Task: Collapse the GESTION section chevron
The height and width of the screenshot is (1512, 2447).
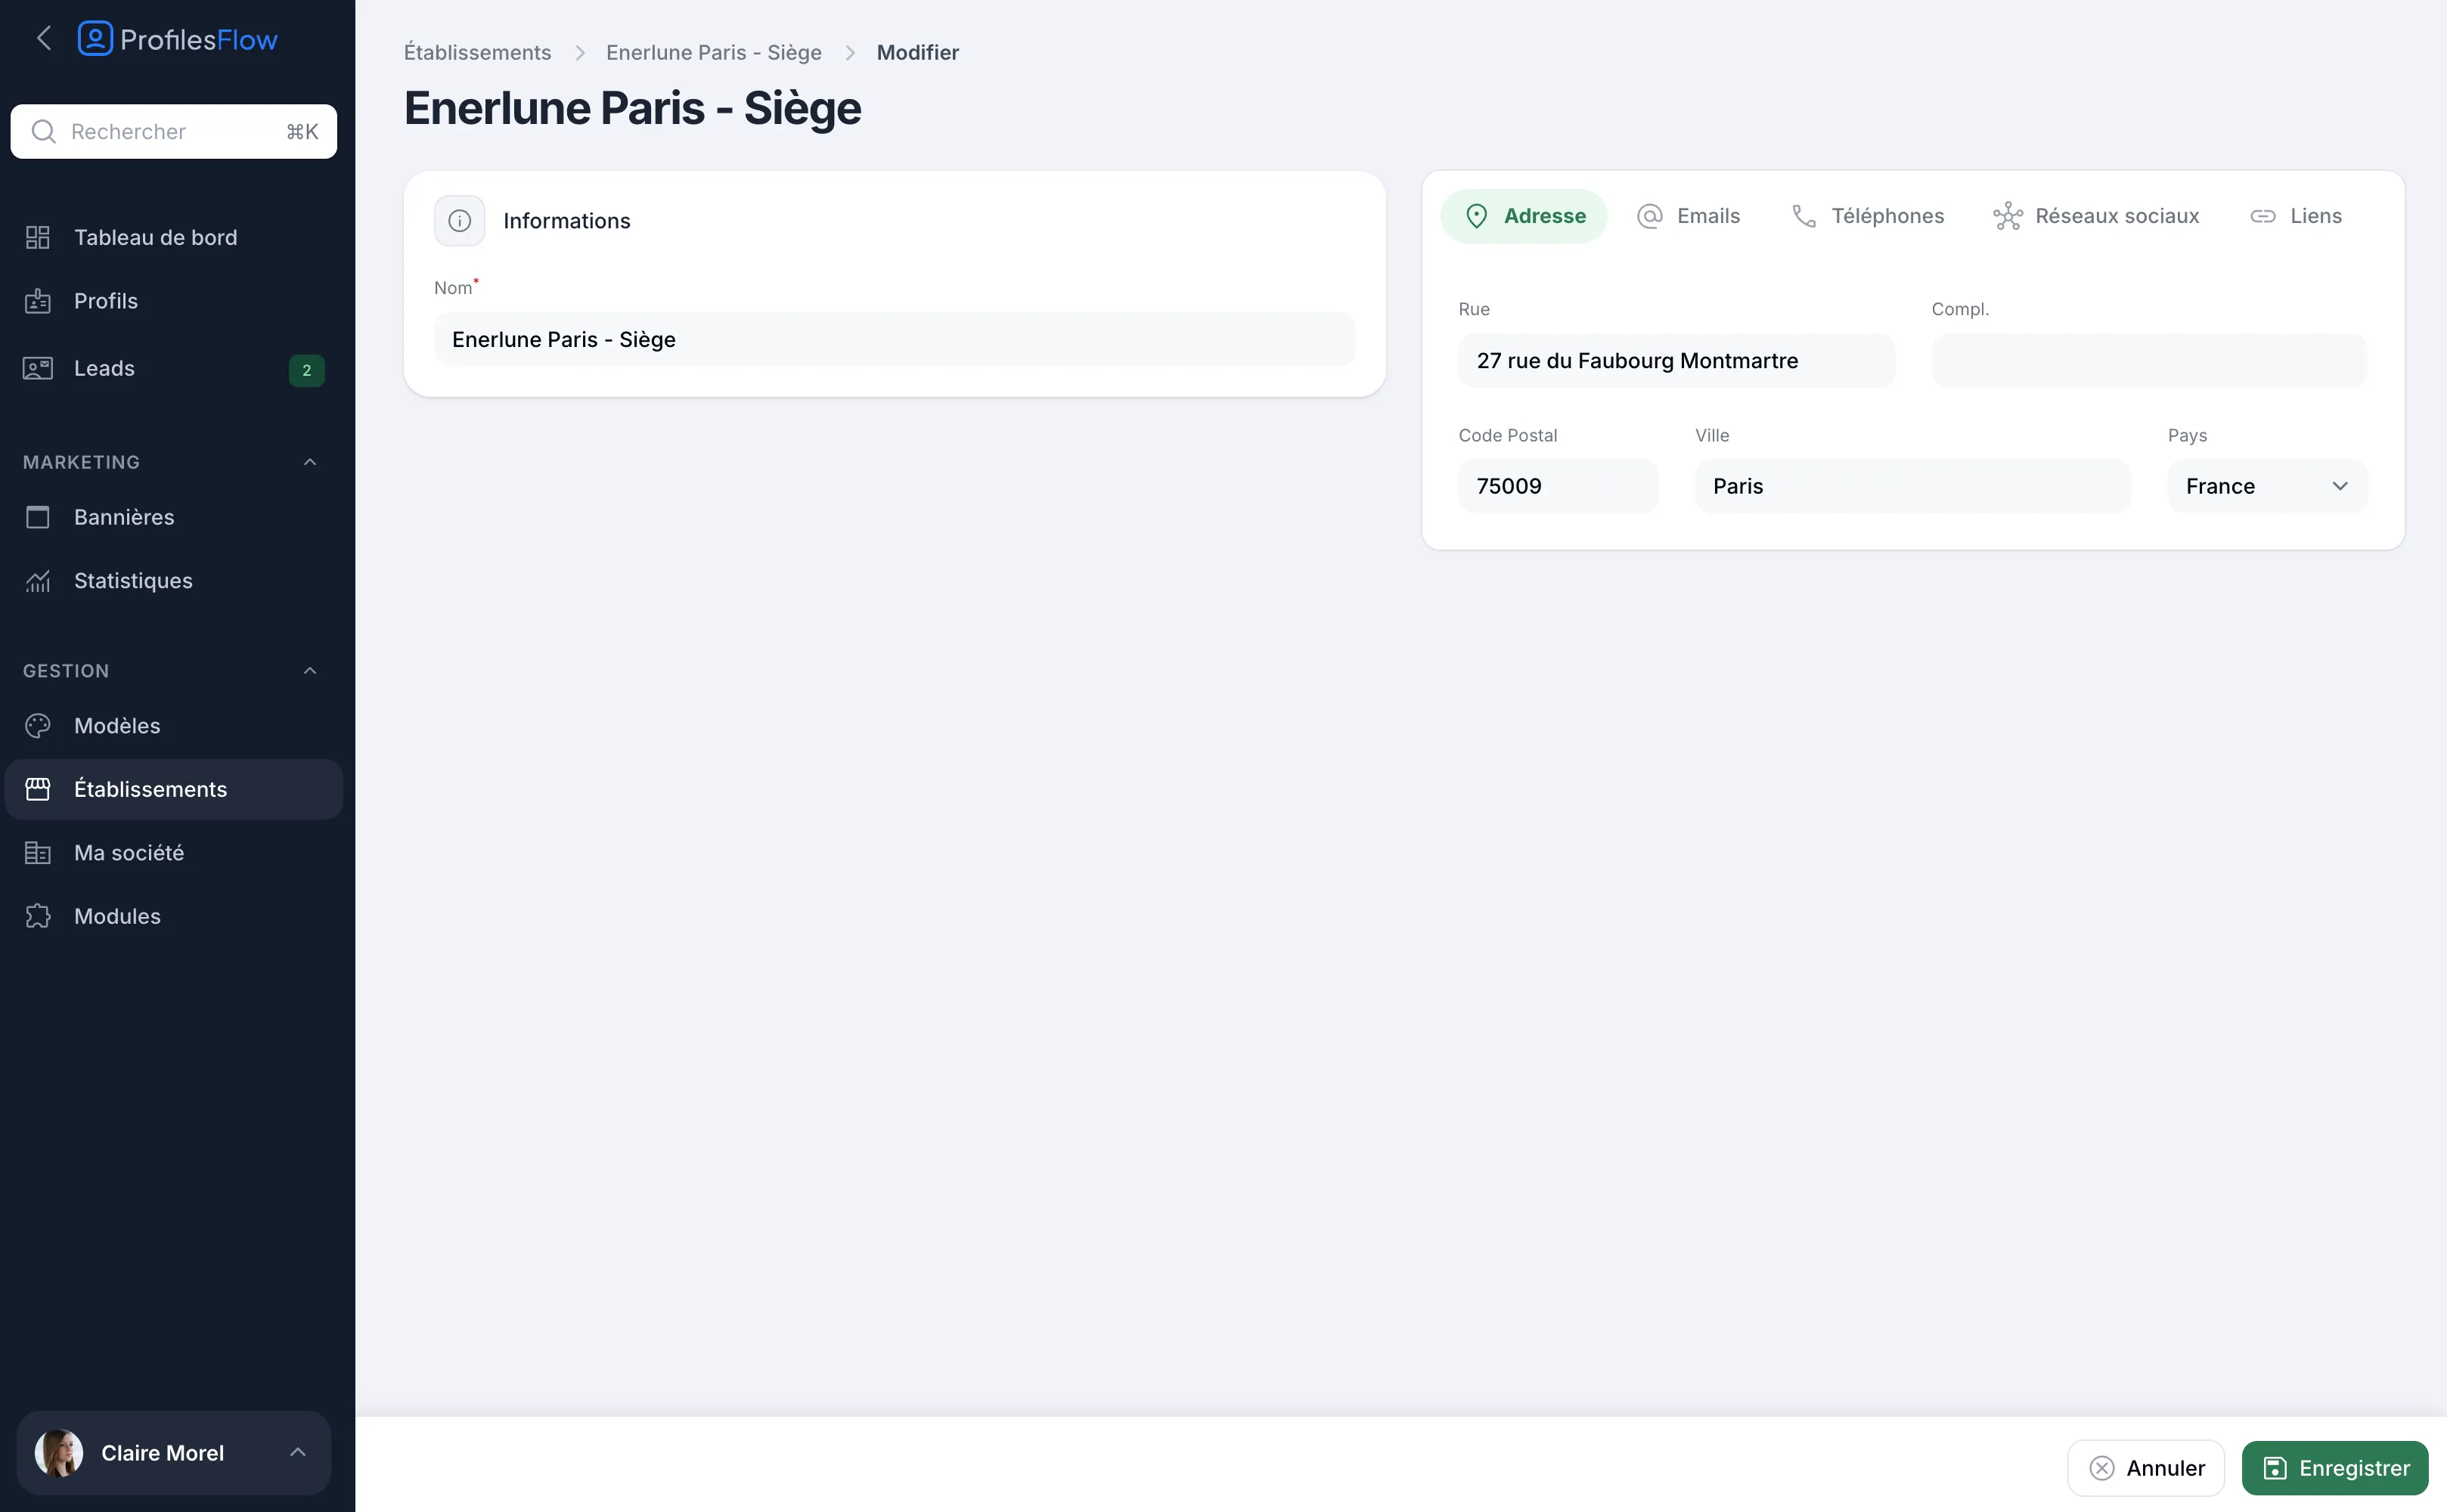Action: pos(310,671)
